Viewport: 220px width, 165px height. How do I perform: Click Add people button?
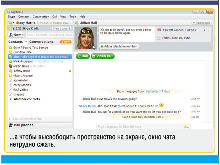click(x=202, y=23)
